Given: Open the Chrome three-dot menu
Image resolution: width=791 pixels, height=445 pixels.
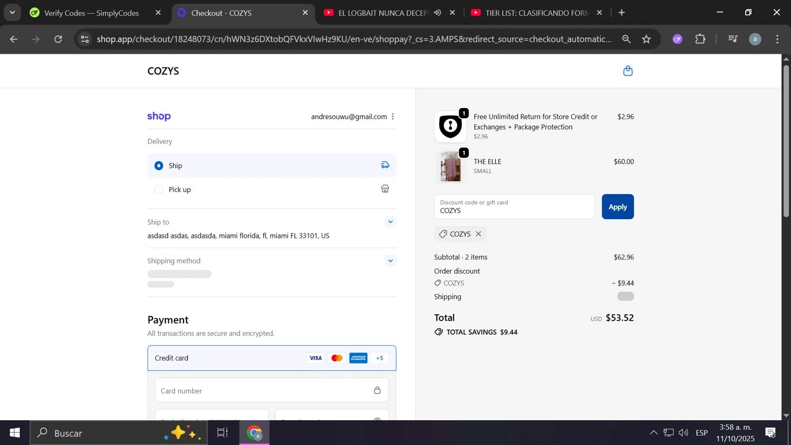Looking at the screenshot, I should click(778, 39).
